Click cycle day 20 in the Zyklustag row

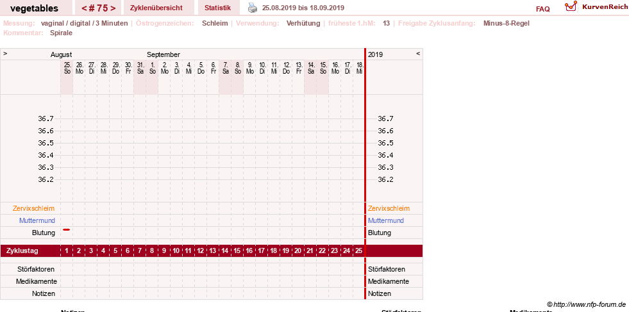pos(298,251)
